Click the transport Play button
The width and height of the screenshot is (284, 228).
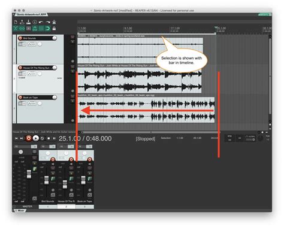[x=36, y=138]
